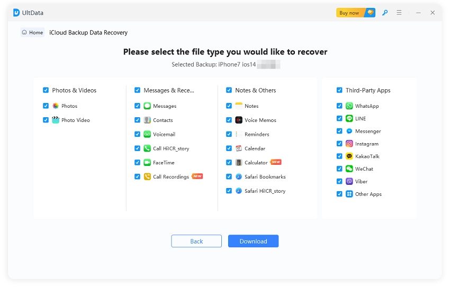Click the Messenger icon

point(349,131)
